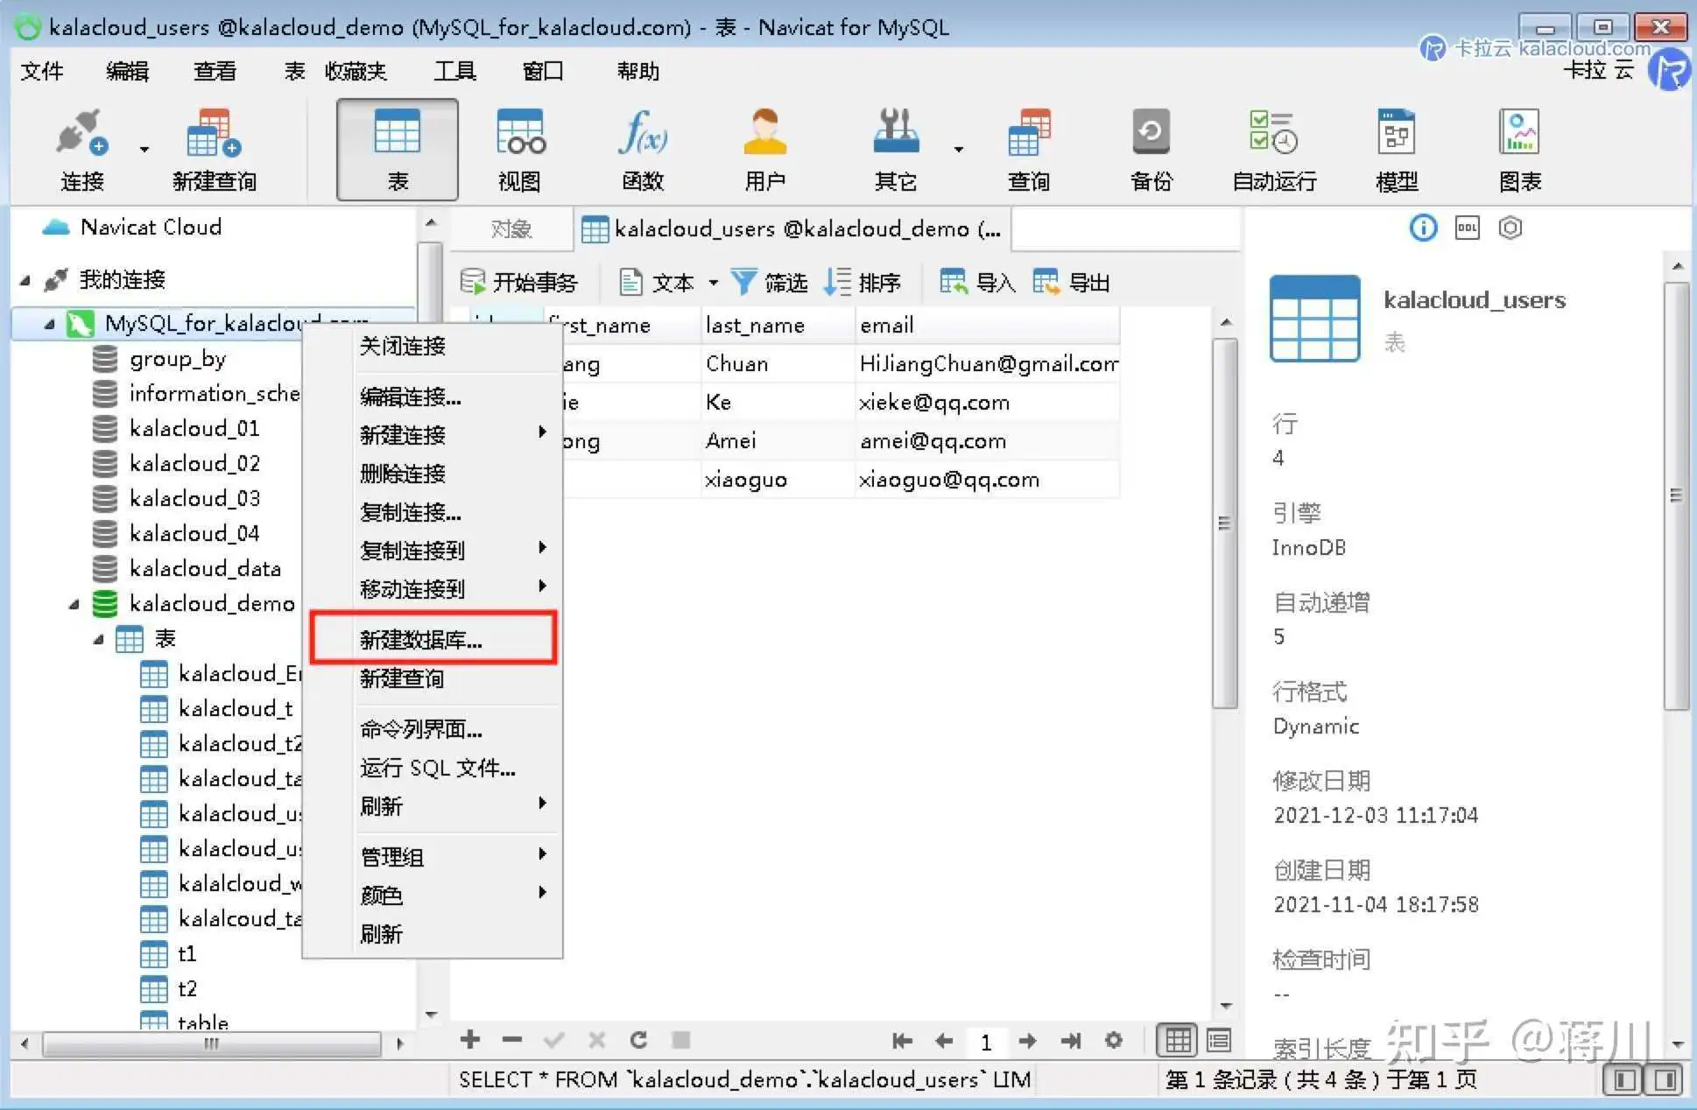Screen dimensions: 1697x1110
Task: Collapse the 我的连接 tree node
Action: coord(25,280)
